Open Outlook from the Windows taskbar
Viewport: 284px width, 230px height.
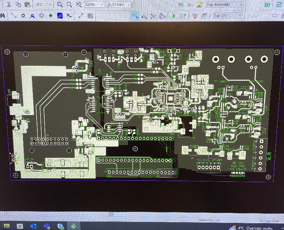click(33, 226)
